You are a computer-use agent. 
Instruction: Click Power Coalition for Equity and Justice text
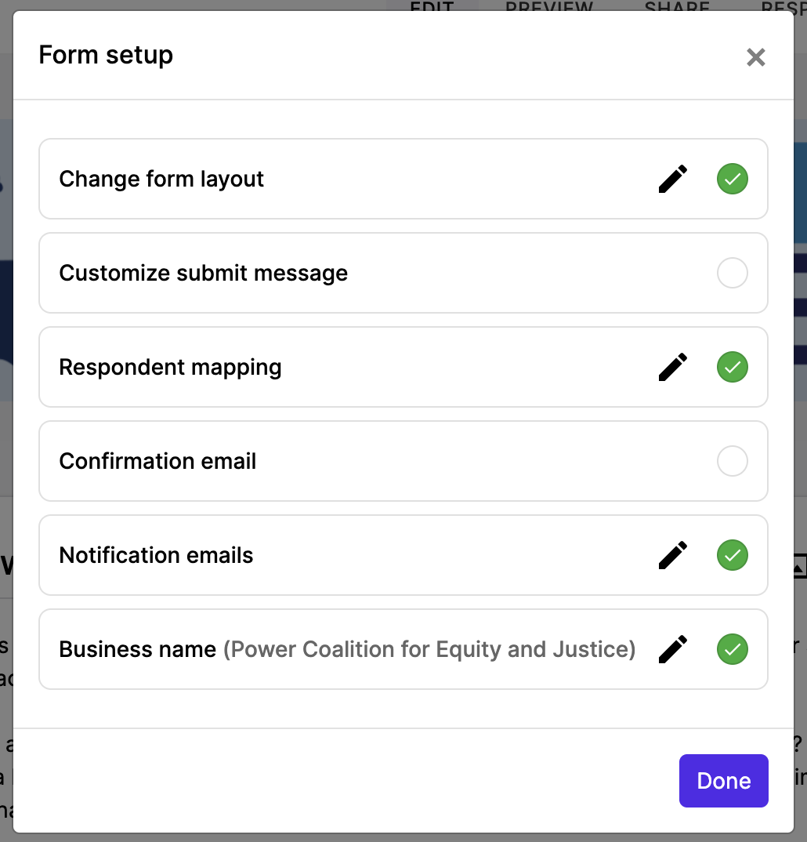point(429,649)
